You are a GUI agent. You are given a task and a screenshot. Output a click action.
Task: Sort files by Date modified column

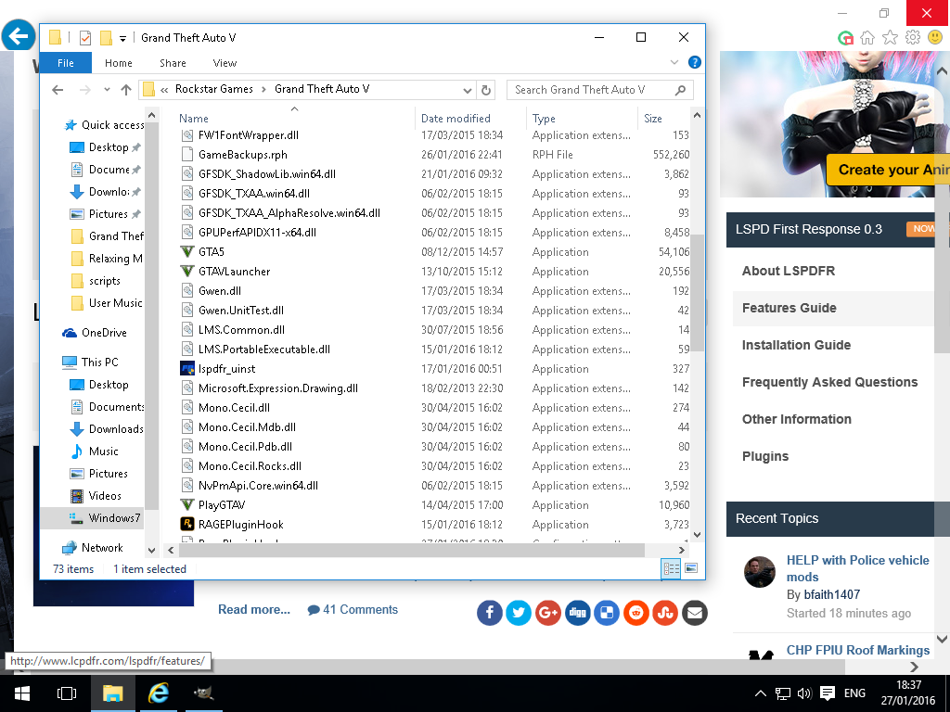(456, 119)
